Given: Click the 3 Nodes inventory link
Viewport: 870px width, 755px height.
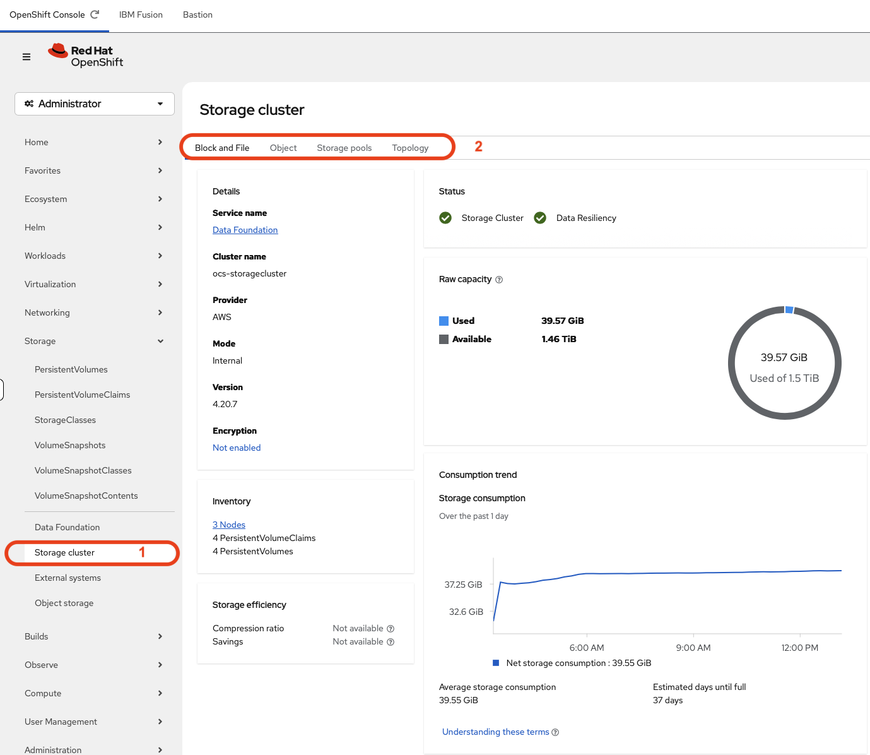Looking at the screenshot, I should coord(228,525).
